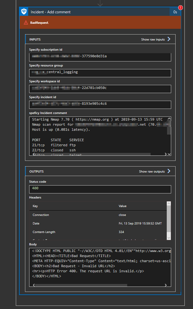Expand raw outputs chevron arrow
Viewport: 193px width, 309px height.
tap(169, 171)
